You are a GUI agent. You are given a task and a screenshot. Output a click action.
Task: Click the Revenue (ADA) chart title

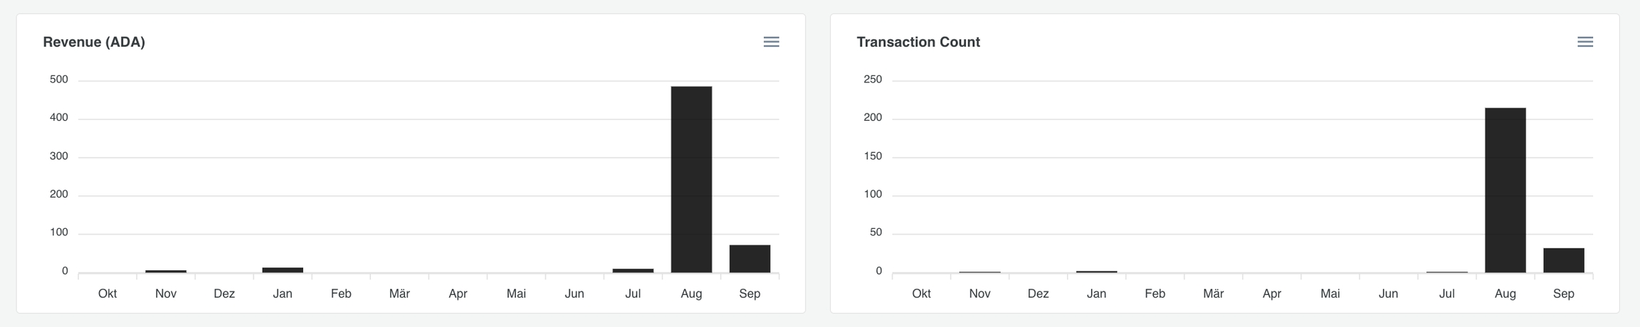pos(94,42)
